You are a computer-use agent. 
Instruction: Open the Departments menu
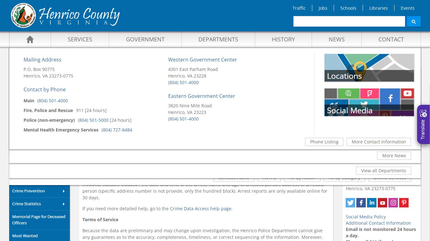click(x=218, y=40)
